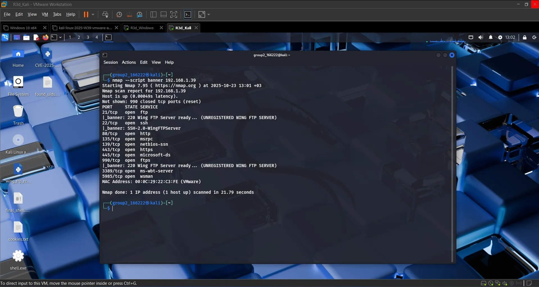Viewport: 539px width, 287px height.
Task: Select the File System desktop icon
Action: click(x=18, y=86)
